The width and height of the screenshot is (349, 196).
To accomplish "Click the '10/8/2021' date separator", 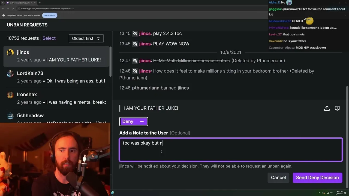I will coord(231,53).
